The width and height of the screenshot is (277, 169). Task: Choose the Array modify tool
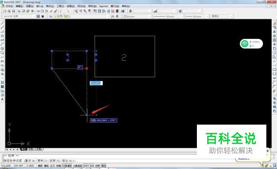click(x=274, y=40)
